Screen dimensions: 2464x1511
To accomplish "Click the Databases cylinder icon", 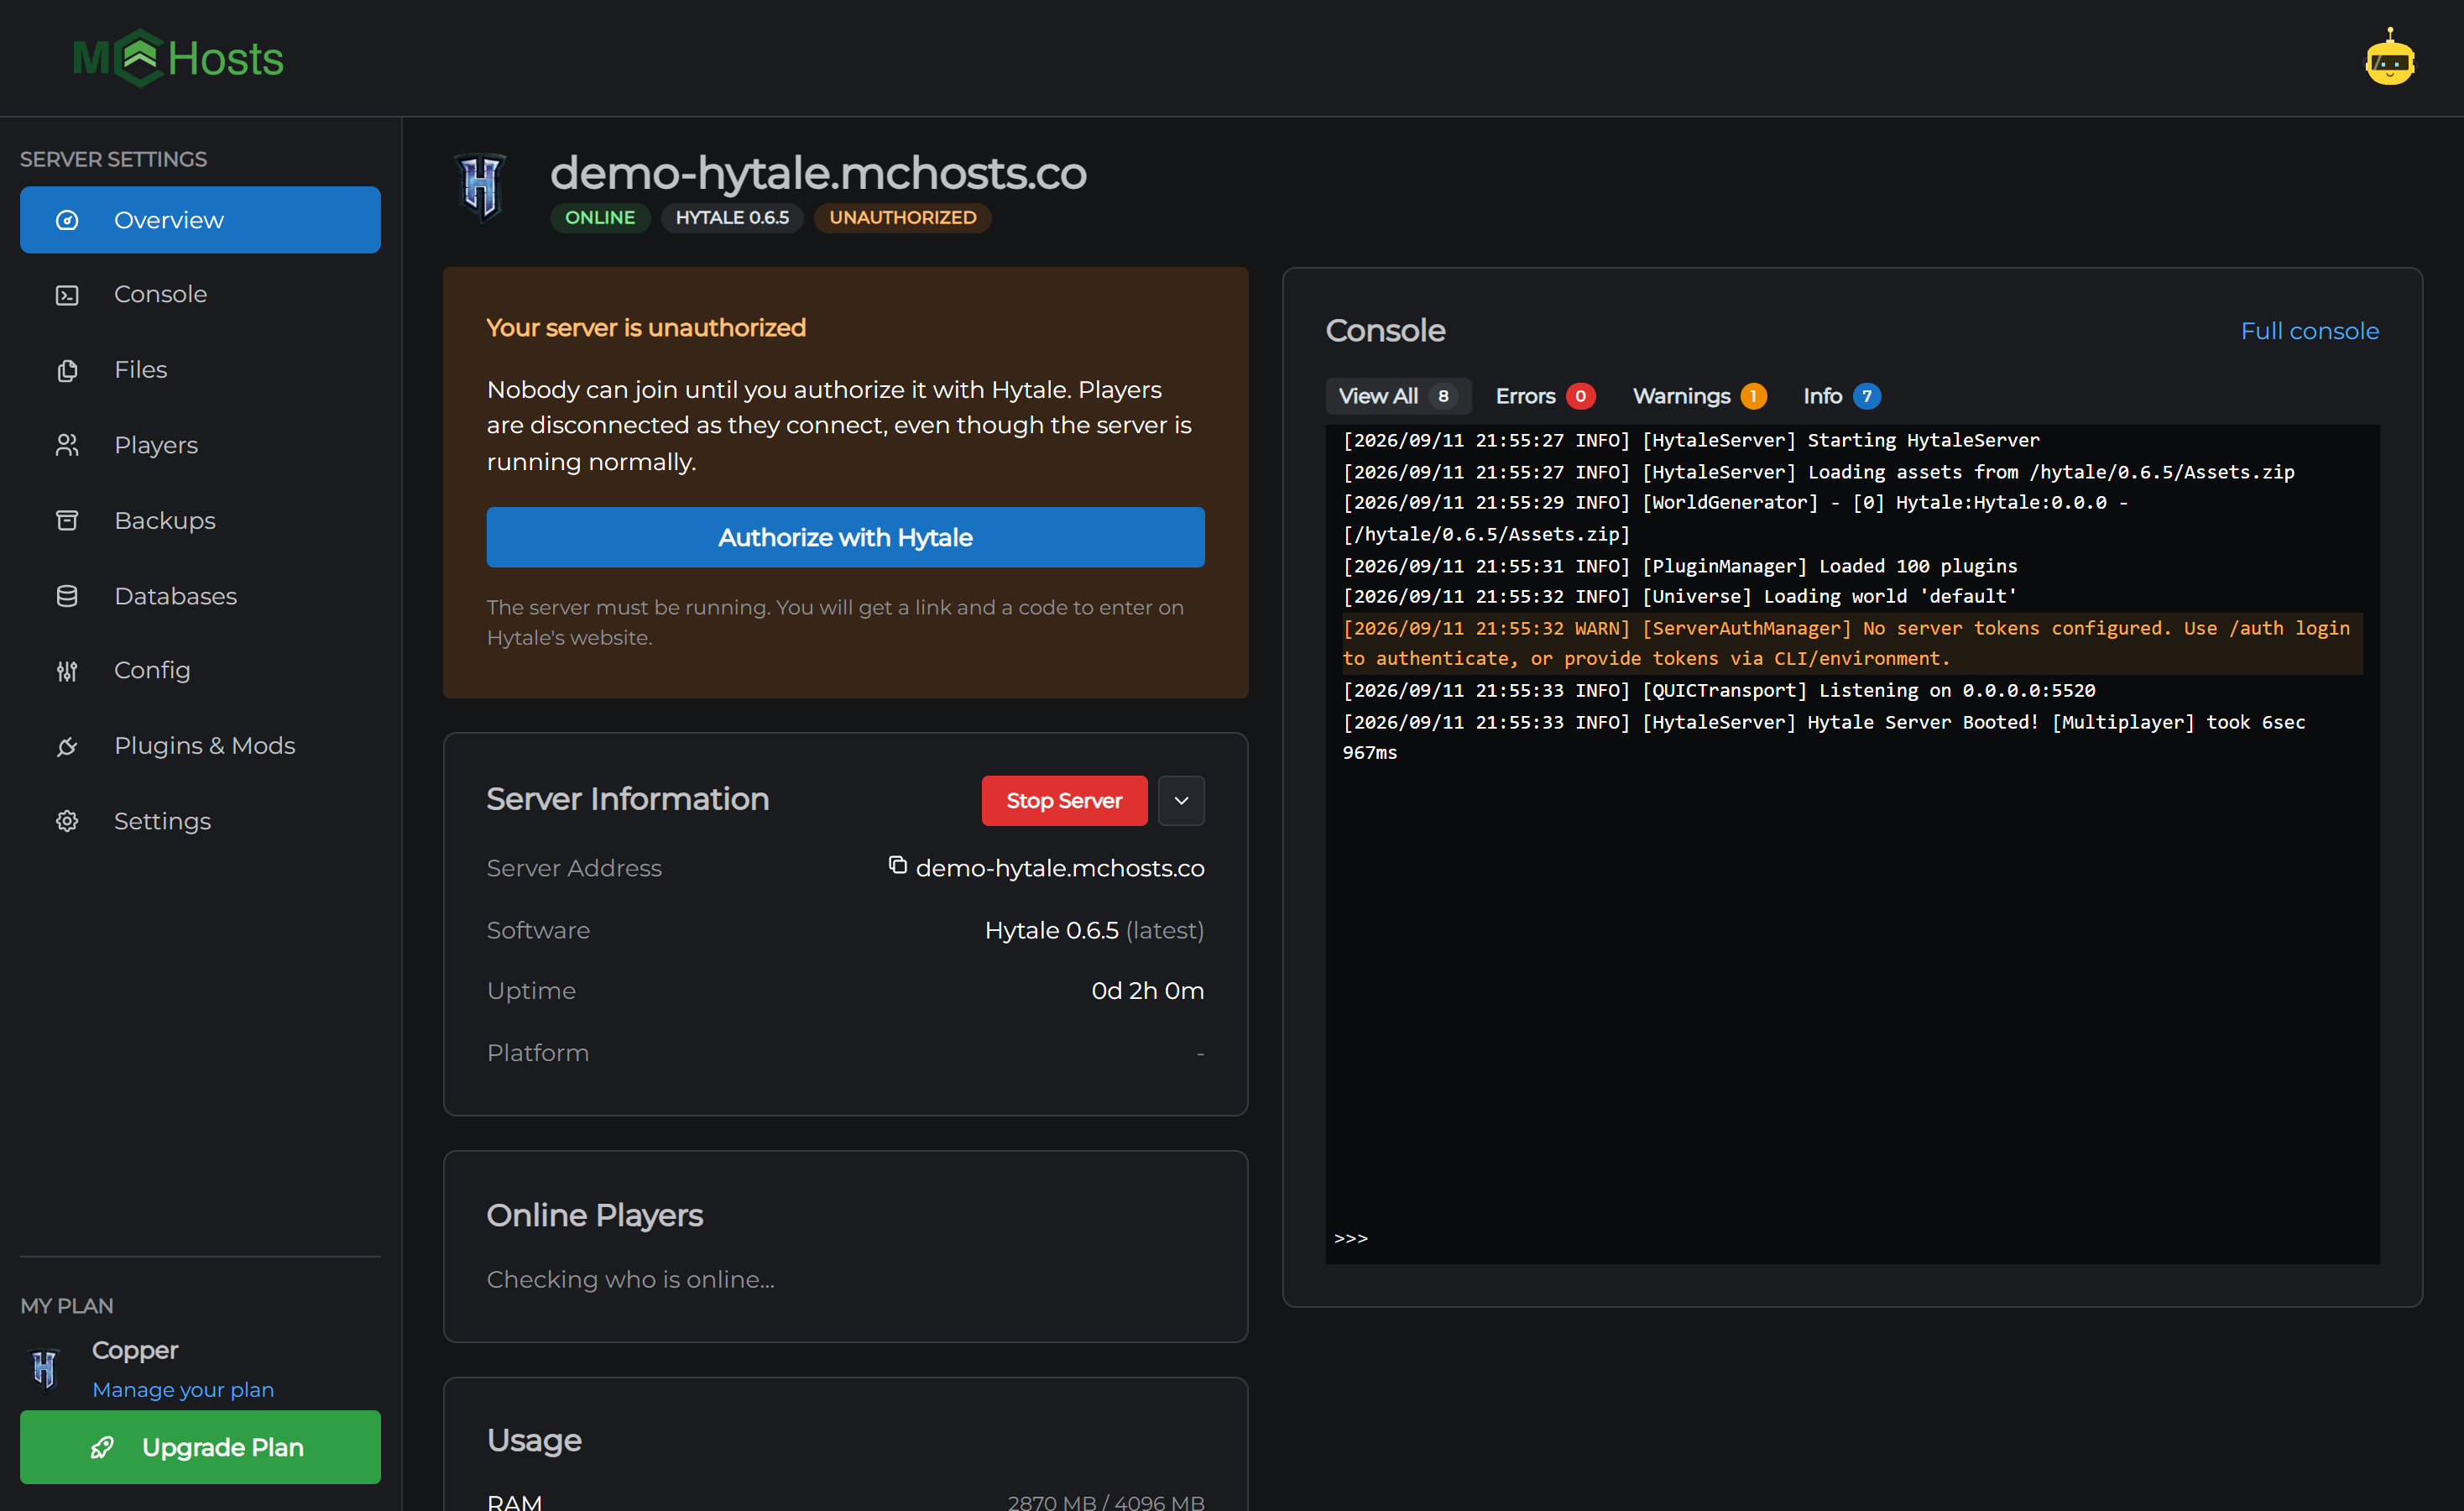I will [67, 596].
